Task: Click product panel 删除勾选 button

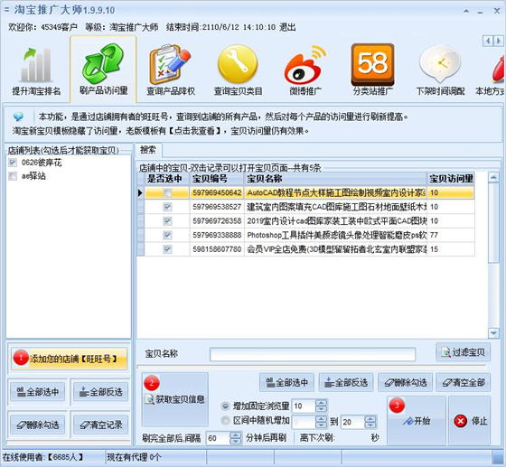Action: (x=406, y=382)
